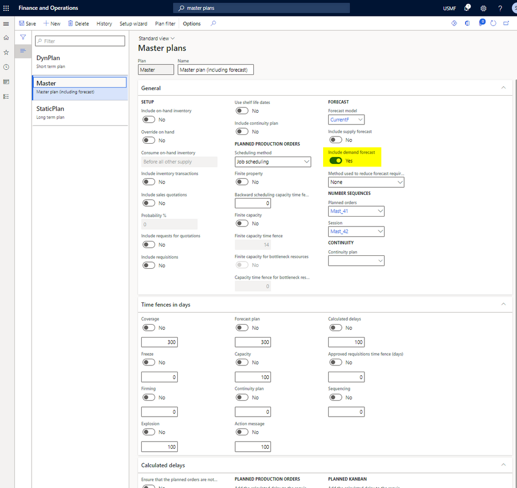Open the messages icon with badge
Viewport: 517px width, 488px height.
tap(482, 23)
